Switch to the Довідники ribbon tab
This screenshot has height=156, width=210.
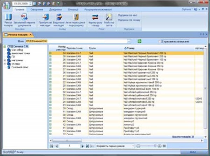pyautogui.click(x=55, y=9)
